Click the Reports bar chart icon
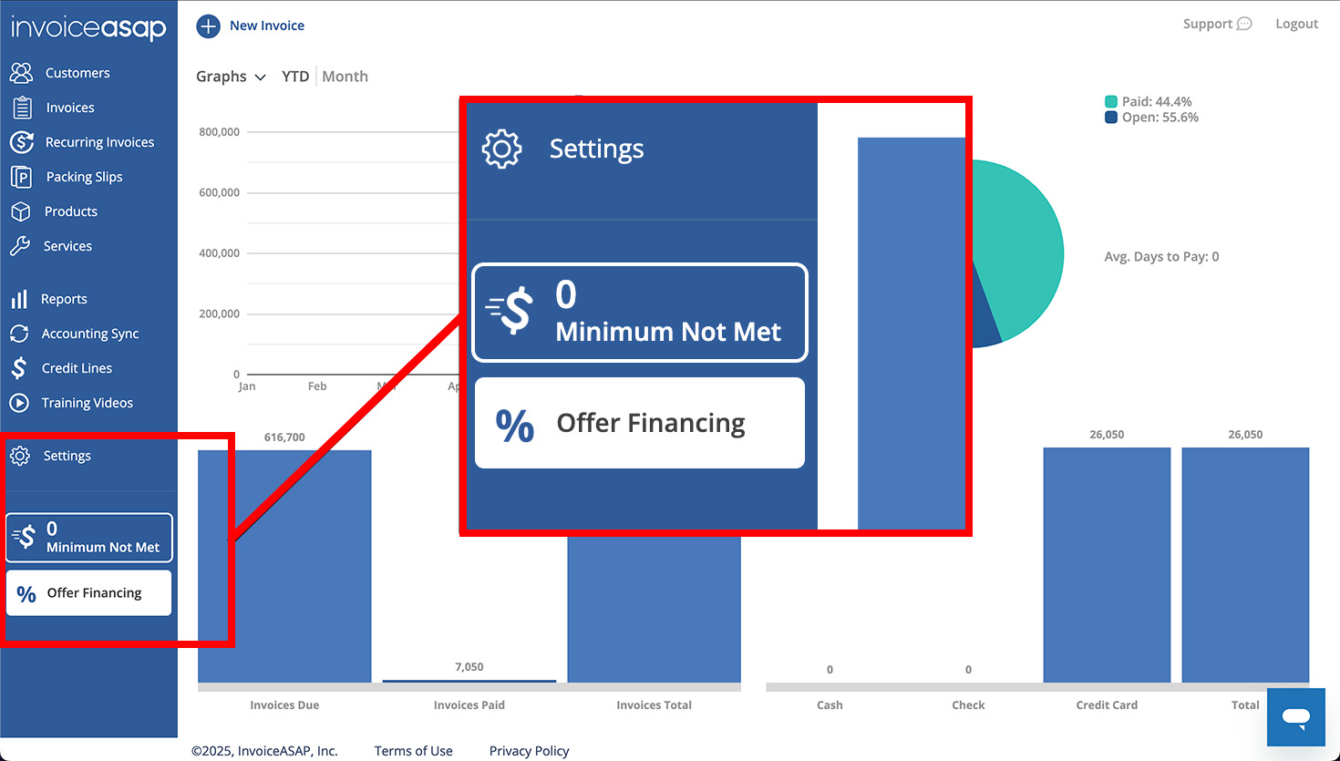 (19, 299)
